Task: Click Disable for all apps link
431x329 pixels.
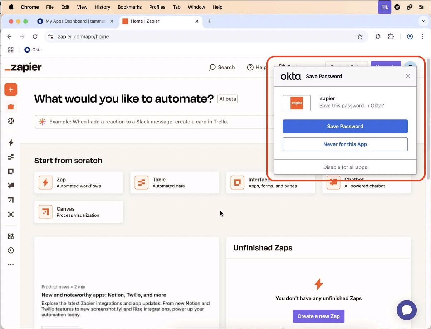Action: tap(345, 167)
